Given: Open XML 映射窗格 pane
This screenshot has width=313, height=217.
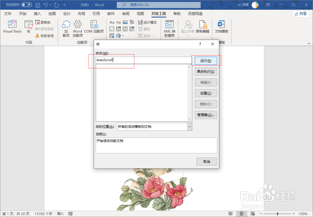Looking at the screenshot, I should (x=169, y=28).
